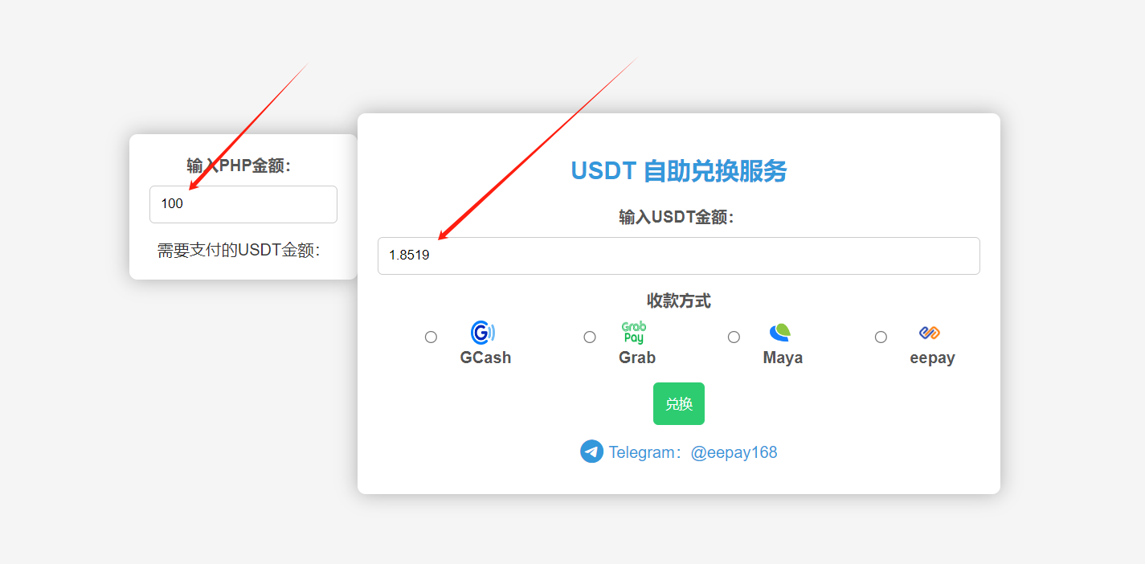Click the 输入PHP金额 label
Screen dimensions: 1145x564
point(239,166)
